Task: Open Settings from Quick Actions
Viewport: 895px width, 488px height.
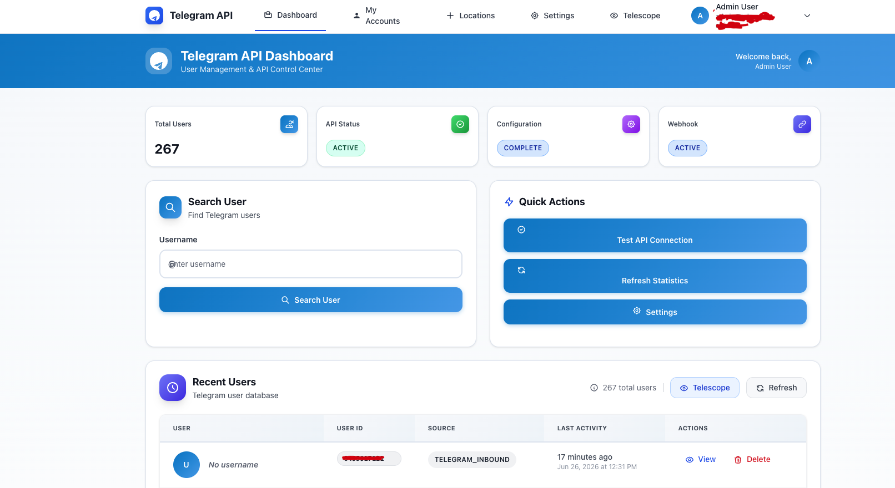Action: pyautogui.click(x=655, y=312)
